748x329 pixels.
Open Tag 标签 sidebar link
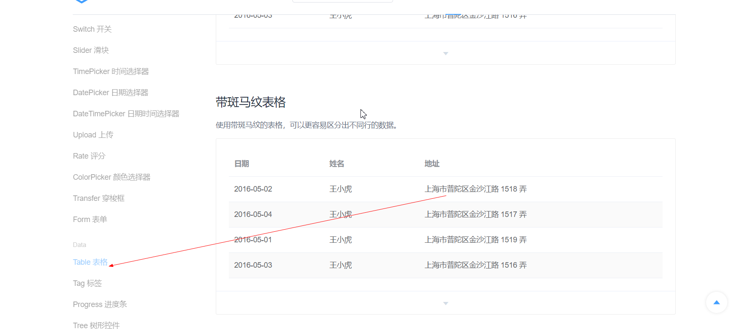(87, 283)
